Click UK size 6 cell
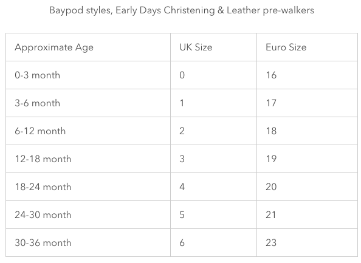The image size is (361, 263). 213,242
